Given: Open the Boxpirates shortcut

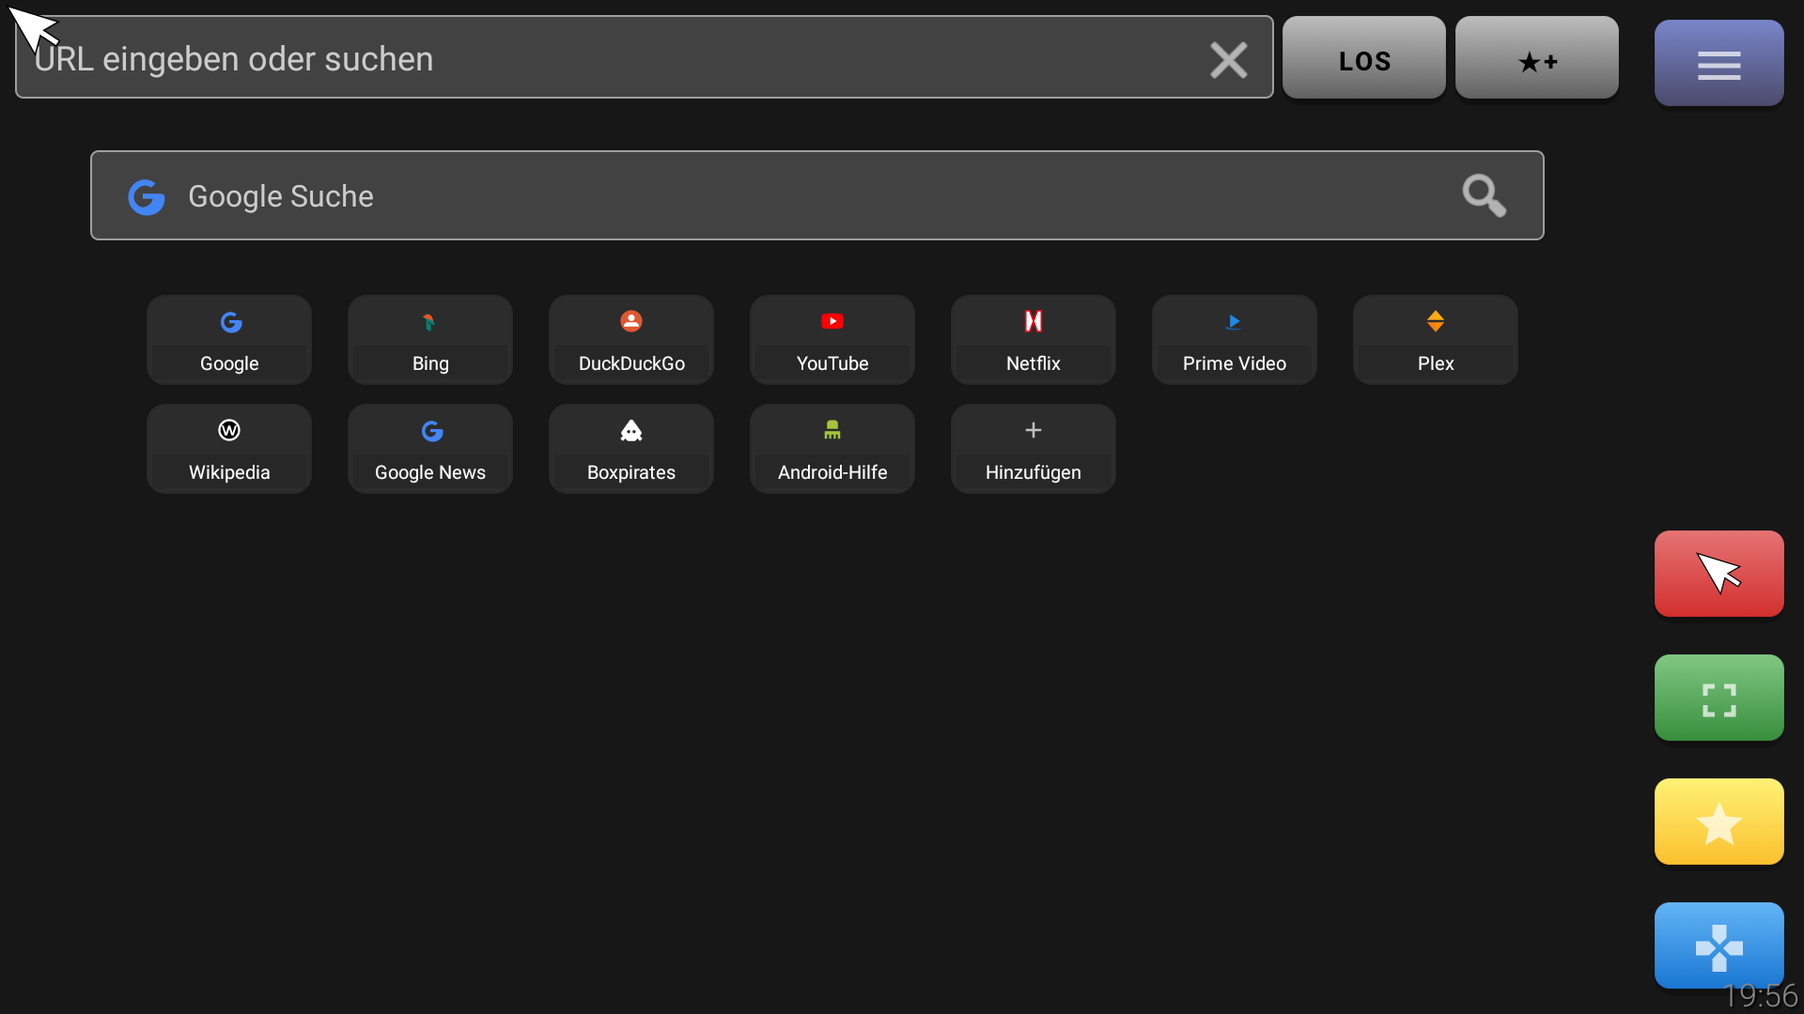Looking at the screenshot, I should tap(630, 449).
